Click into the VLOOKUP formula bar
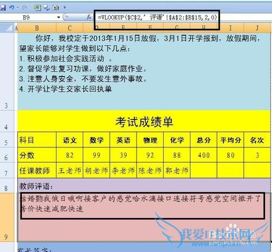Image resolution: width=272 pixels, height=252 pixels. tap(157, 17)
